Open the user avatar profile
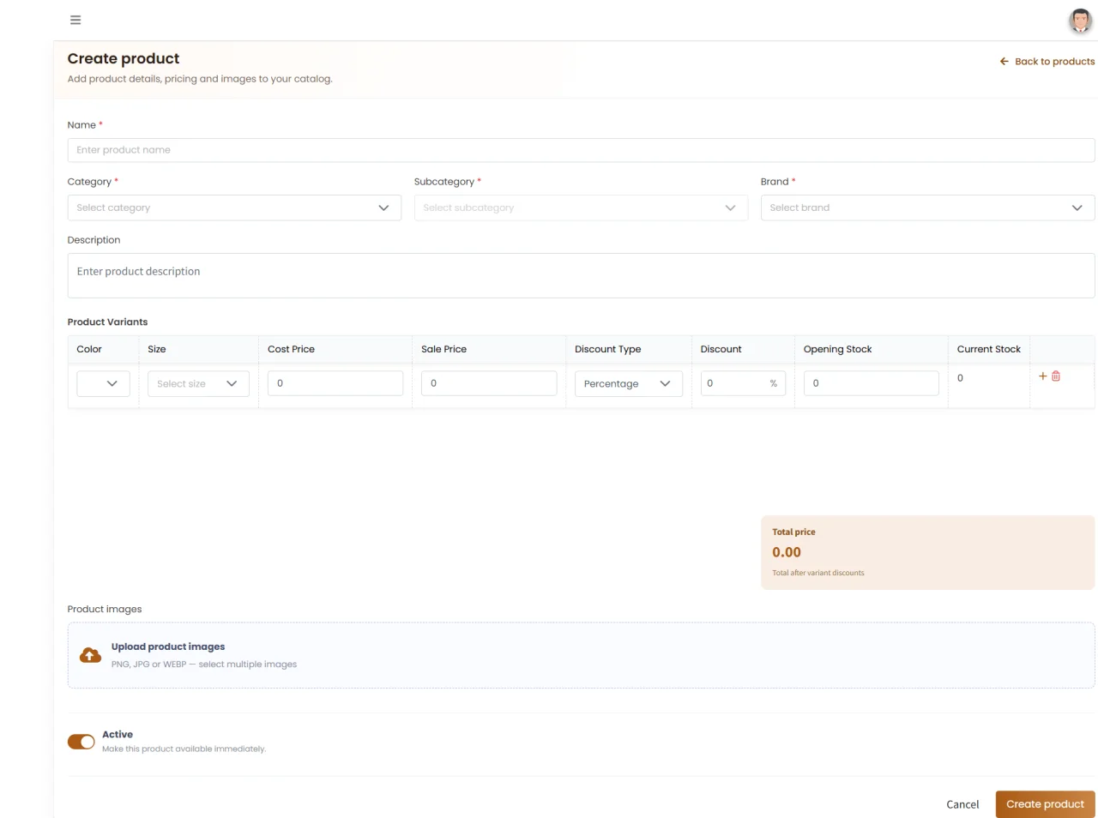 click(x=1080, y=21)
